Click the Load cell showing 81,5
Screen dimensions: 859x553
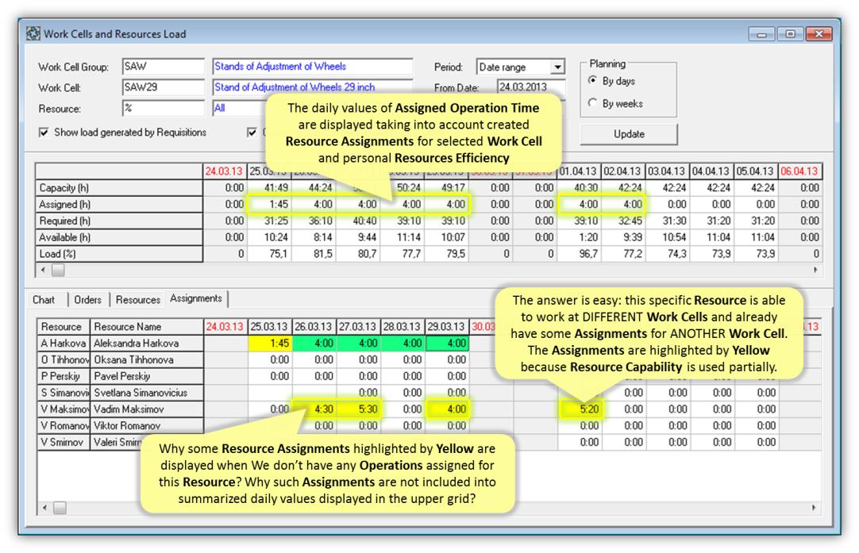(314, 254)
